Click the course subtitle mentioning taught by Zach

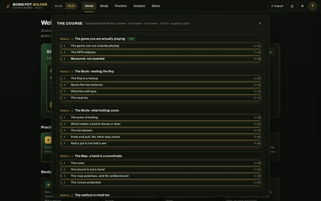point(137,23)
